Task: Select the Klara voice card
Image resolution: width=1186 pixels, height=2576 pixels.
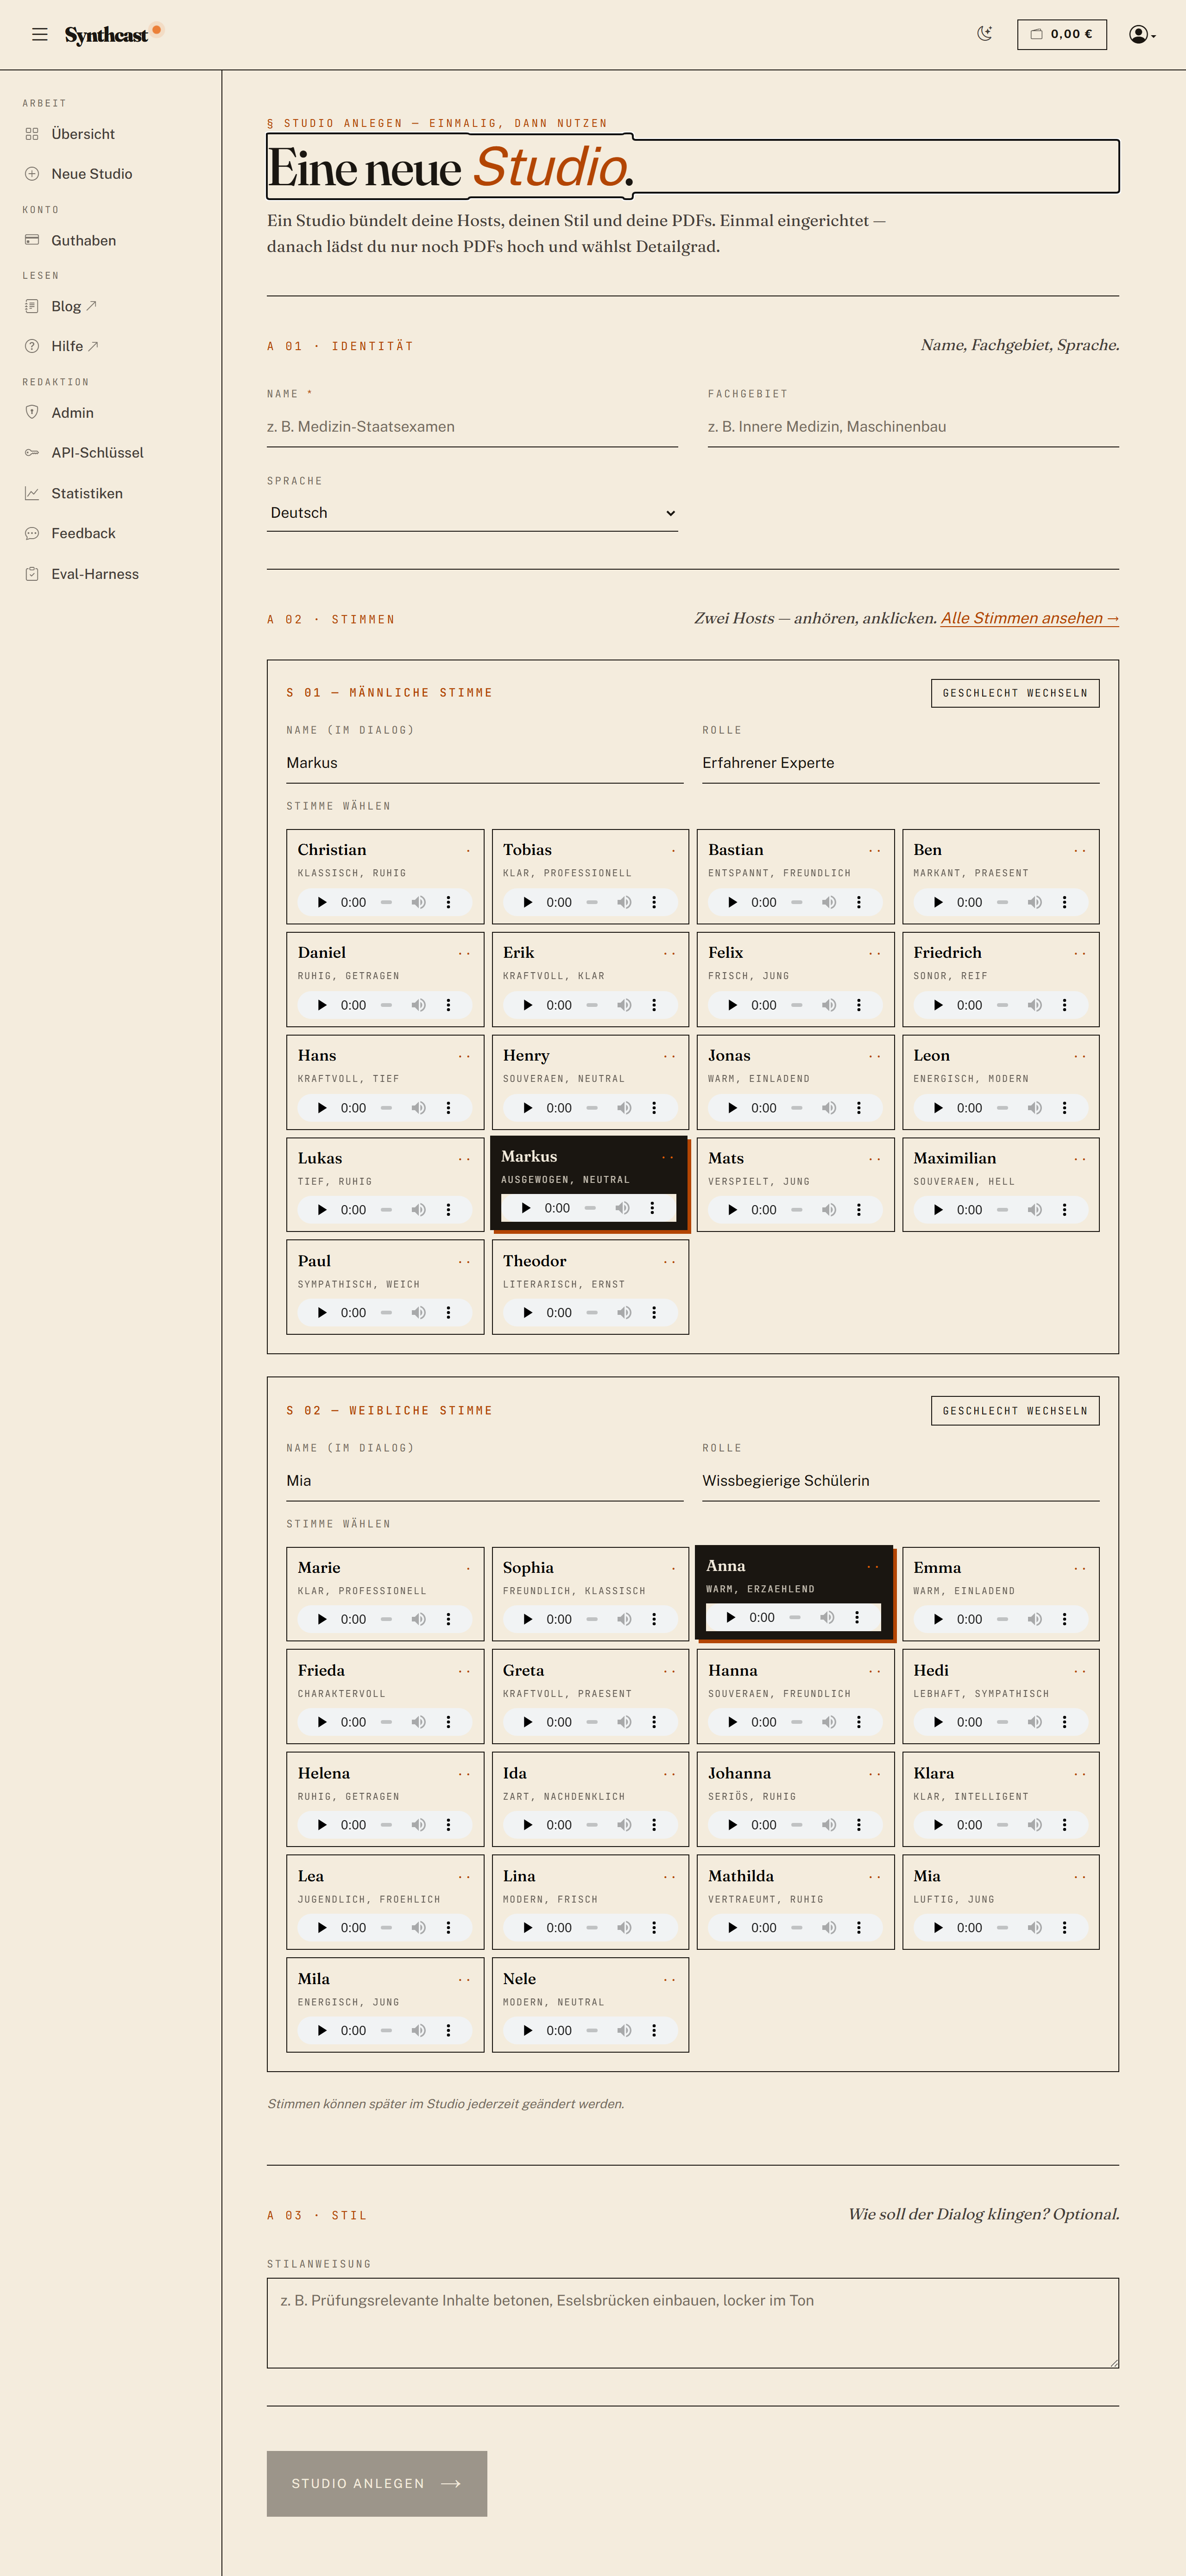Action: click(x=1001, y=1800)
